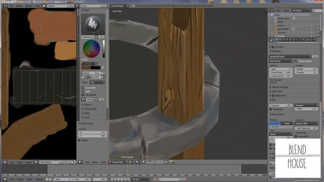The height and width of the screenshot is (182, 324).
Task: Click the brush Radius field
Action: [92, 73]
